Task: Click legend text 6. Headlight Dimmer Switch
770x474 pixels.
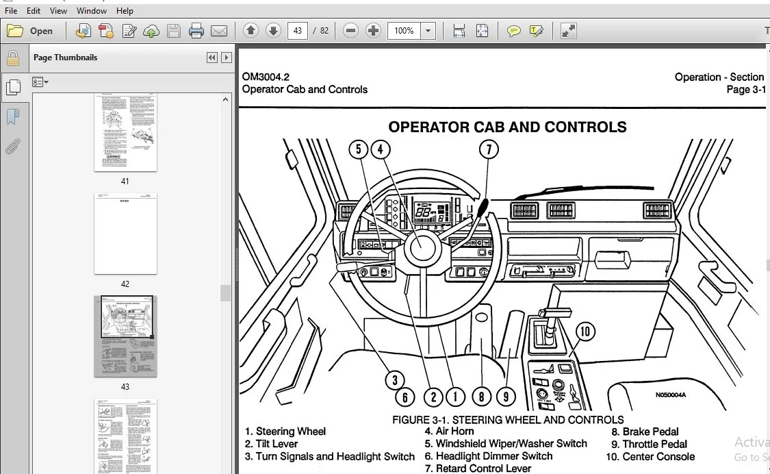Action: pyautogui.click(x=489, y=456)
